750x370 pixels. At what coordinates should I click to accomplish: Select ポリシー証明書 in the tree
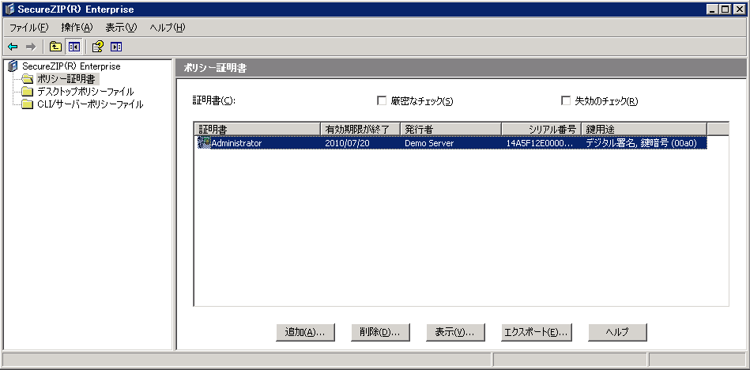(x=67, y=79)
